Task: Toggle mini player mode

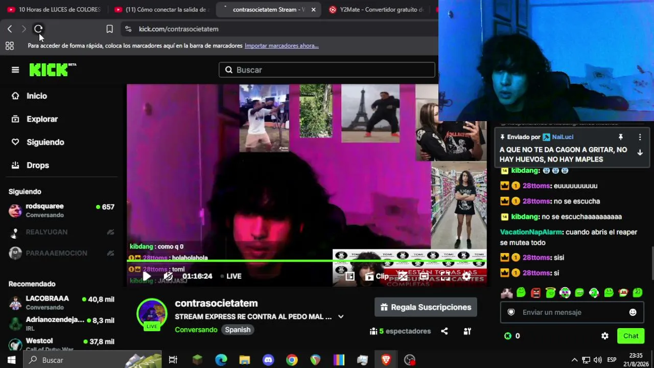Action: click(350, 277)
